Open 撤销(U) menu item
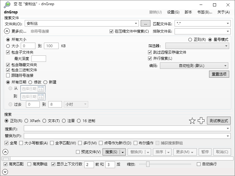 tap(155, 12)
